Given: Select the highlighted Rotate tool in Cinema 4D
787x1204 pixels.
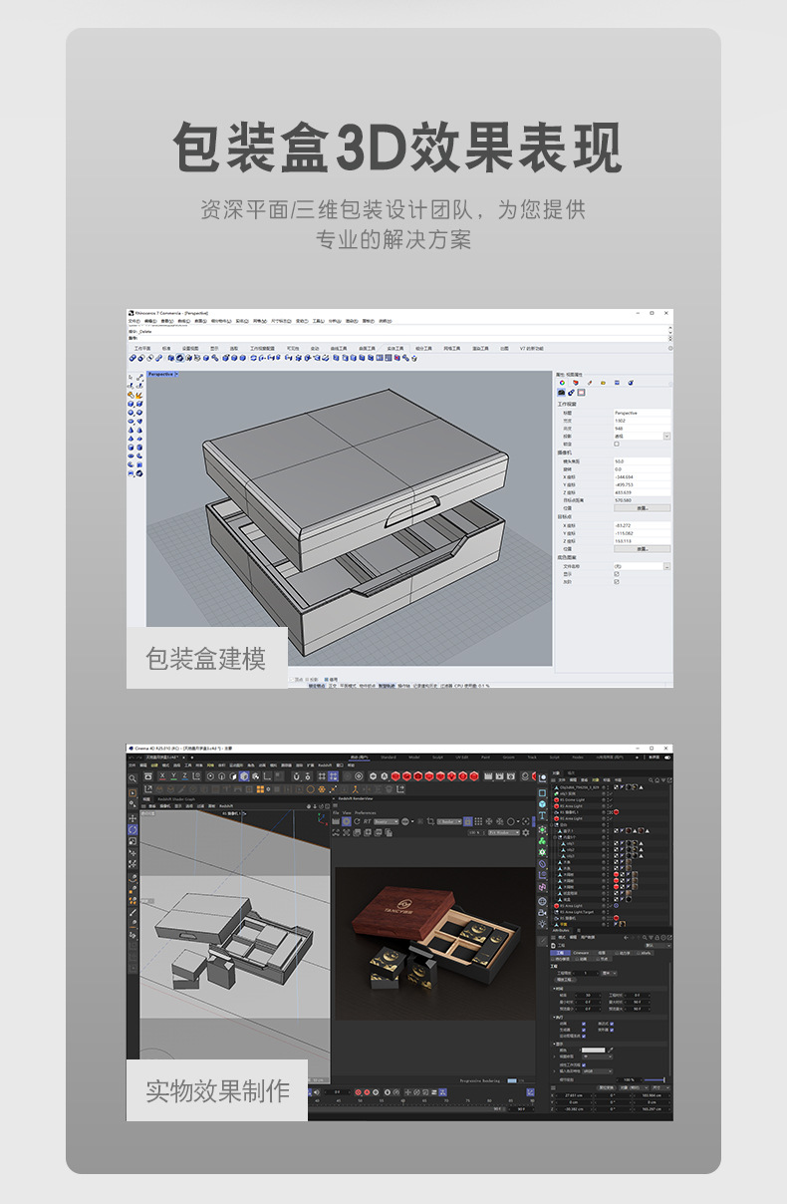Looking at the screenshot, I should click(x=132, y=829).
